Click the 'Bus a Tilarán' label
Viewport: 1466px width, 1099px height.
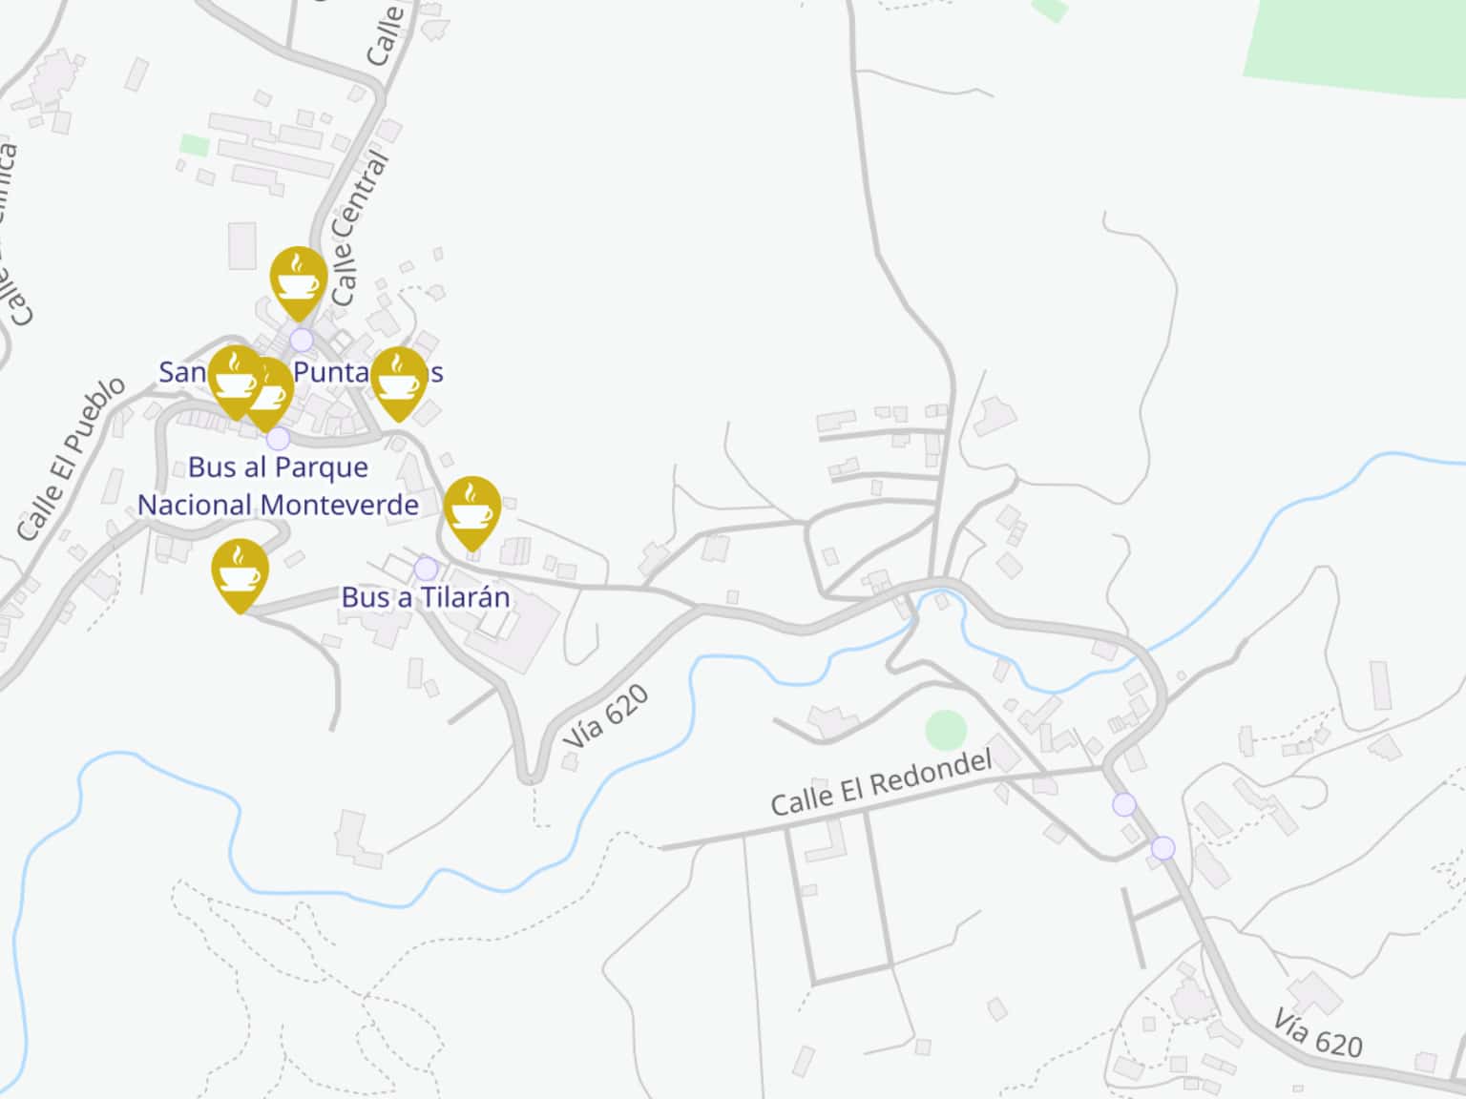click(426, 597)
